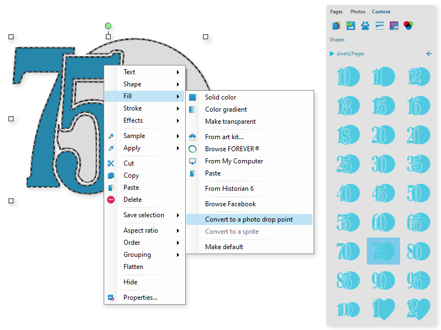This screenshot has width=441, height=330.
Task: Open the Shape submenu
Action: (x=144, y=84)
